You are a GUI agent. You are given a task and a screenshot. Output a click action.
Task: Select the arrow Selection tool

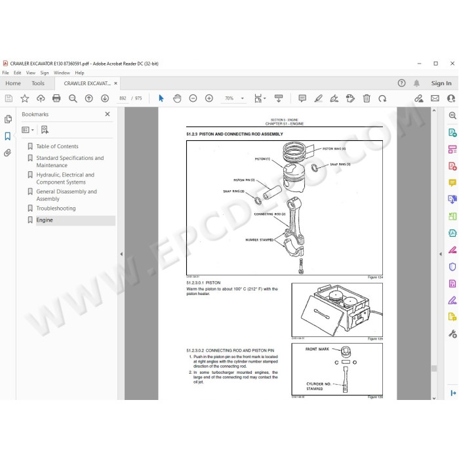161,98
